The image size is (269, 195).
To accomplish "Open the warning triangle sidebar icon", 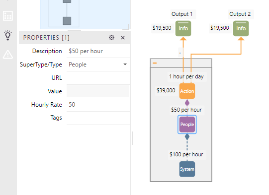I will 8,55.
